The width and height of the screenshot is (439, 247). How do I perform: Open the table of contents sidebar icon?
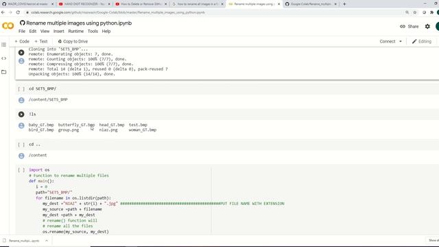click(x=3, y=45)
